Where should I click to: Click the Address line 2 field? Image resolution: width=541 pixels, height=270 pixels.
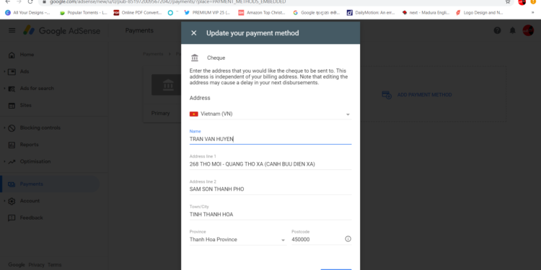pyautogui.click(x=270, y=189)
